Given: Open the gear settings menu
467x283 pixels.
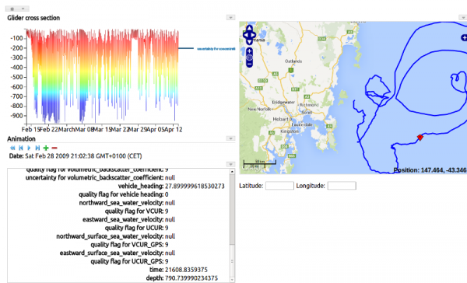Looking at the screenshot, I should pos(17,9).
